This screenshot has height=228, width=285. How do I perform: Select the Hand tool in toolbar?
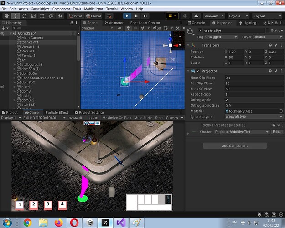tap(6, 16)
